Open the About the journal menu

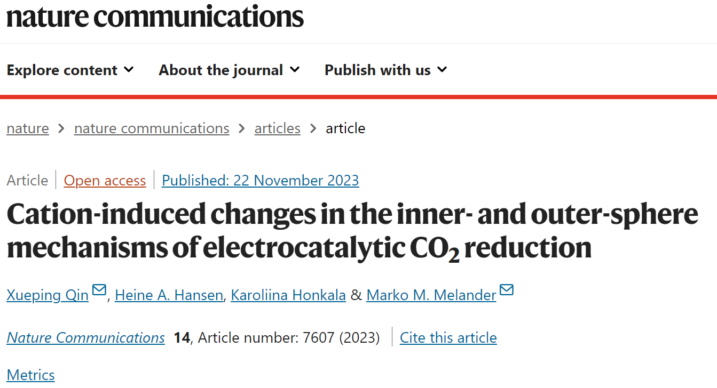(x=230, y=70)
